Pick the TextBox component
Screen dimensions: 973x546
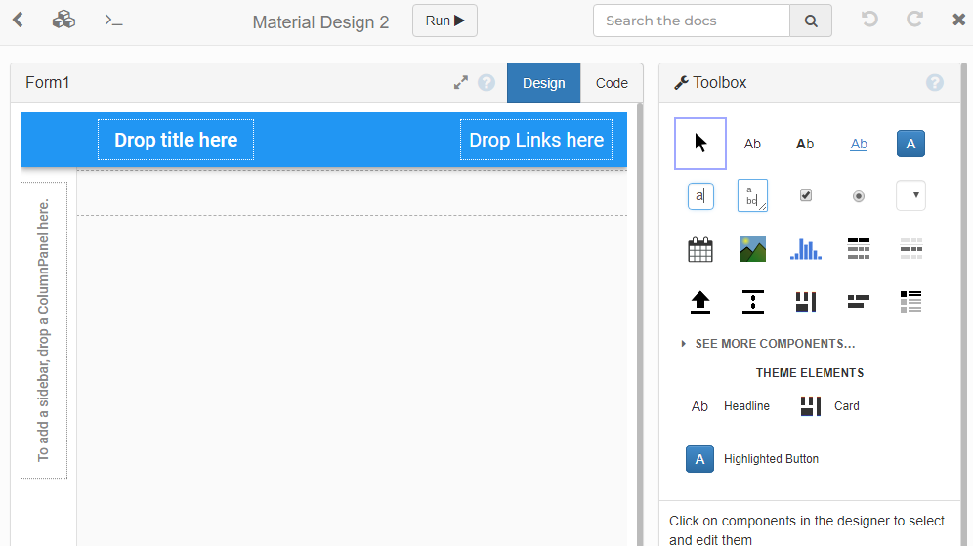click(700, 196)
